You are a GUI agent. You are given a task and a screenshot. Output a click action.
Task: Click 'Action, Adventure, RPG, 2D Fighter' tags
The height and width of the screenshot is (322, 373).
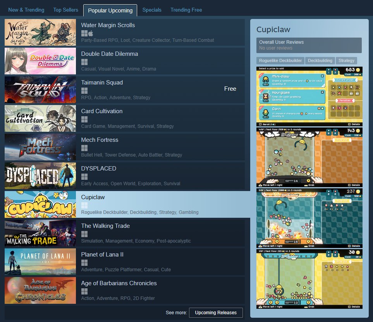coord(118,298)
